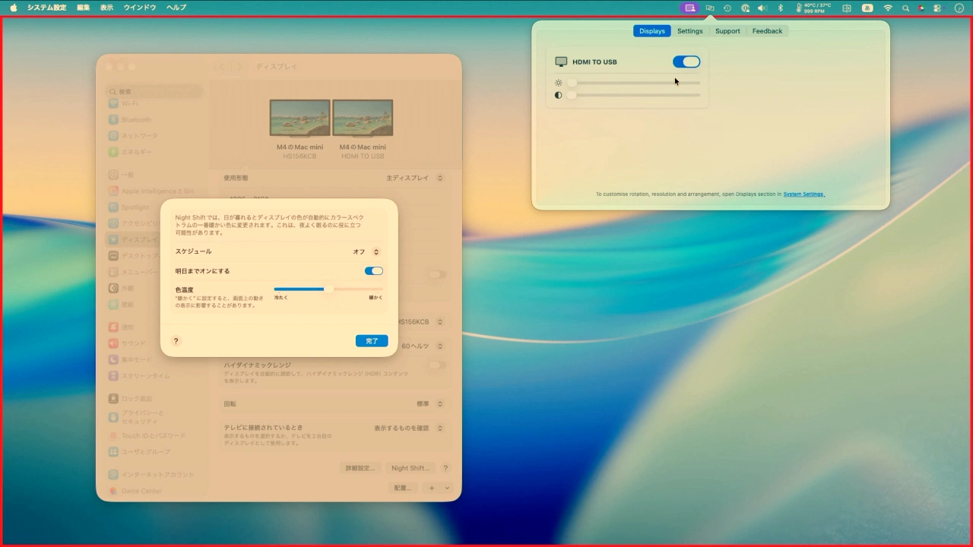Open the スケジュール popup menu
The height and width of the screenshot is (547, 973).
point(366,251)
